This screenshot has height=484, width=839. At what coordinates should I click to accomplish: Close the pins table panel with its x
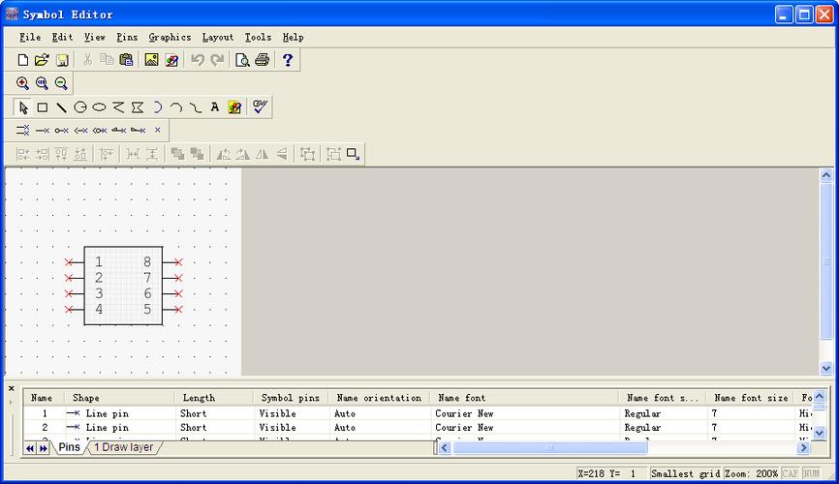12,388
